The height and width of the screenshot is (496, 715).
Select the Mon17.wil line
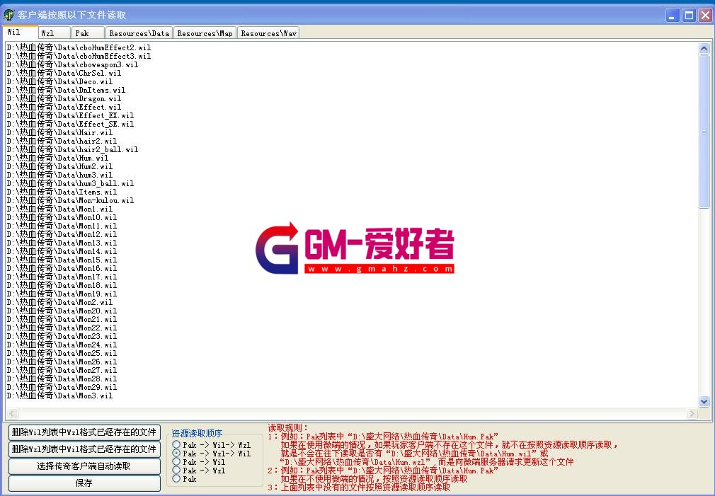62,277
